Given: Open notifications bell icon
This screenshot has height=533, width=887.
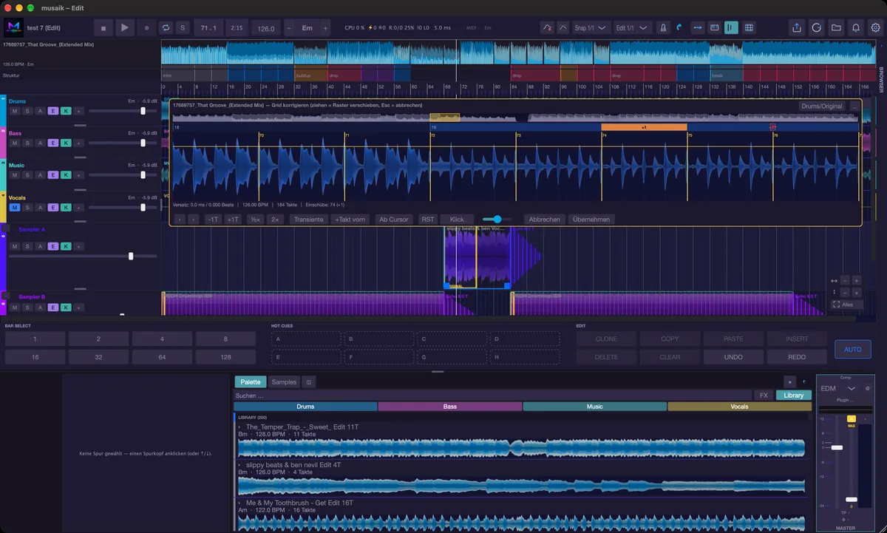Looking at the screenshot, I should (x=856, y=28).
